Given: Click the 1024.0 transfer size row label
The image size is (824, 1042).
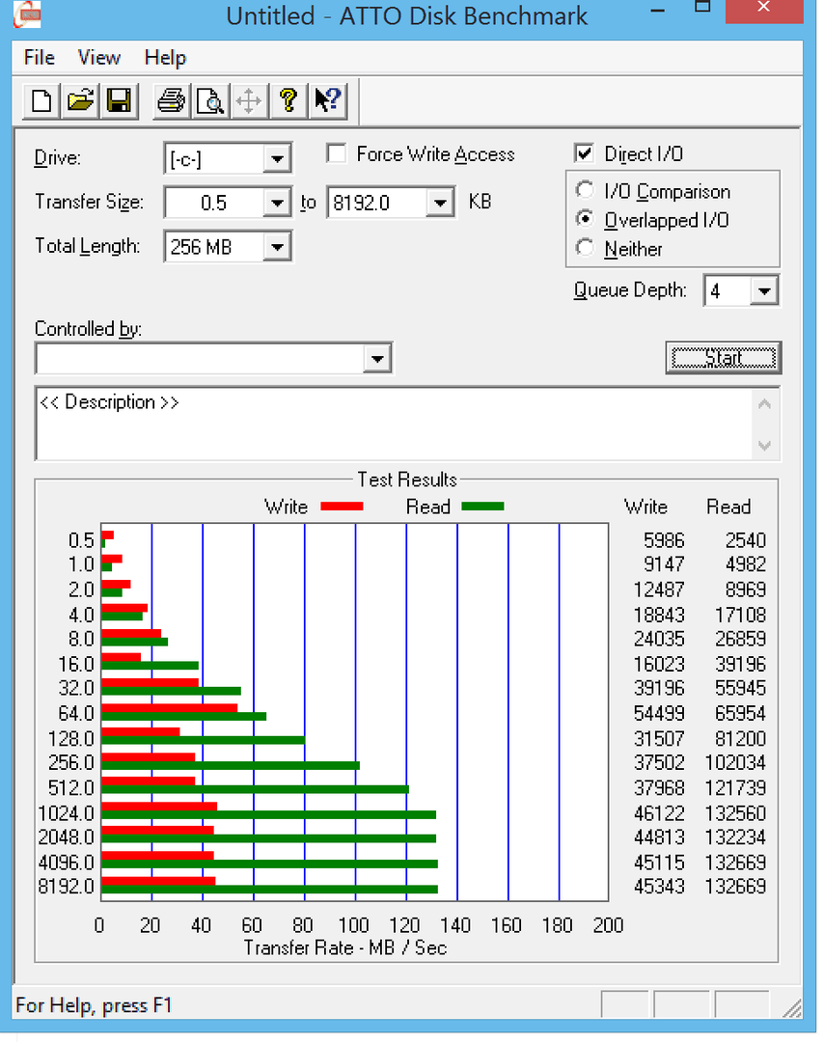Looking at the screenshot, I should (x=66, y=813).
